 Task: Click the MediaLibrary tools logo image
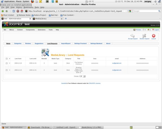tap(45, 52)
